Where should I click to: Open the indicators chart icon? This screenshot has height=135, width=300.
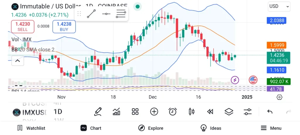click(x=116, y=111)
